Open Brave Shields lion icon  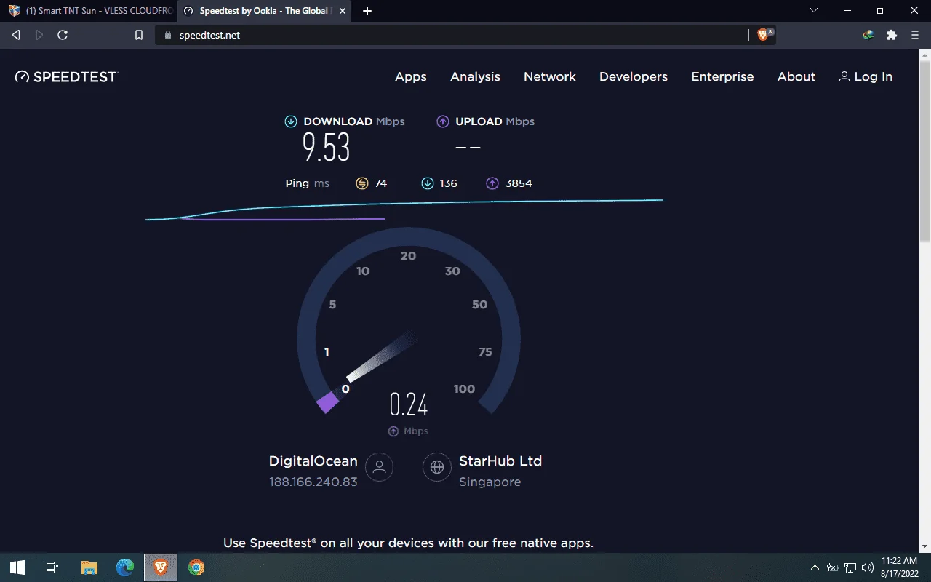pos(763,34)
